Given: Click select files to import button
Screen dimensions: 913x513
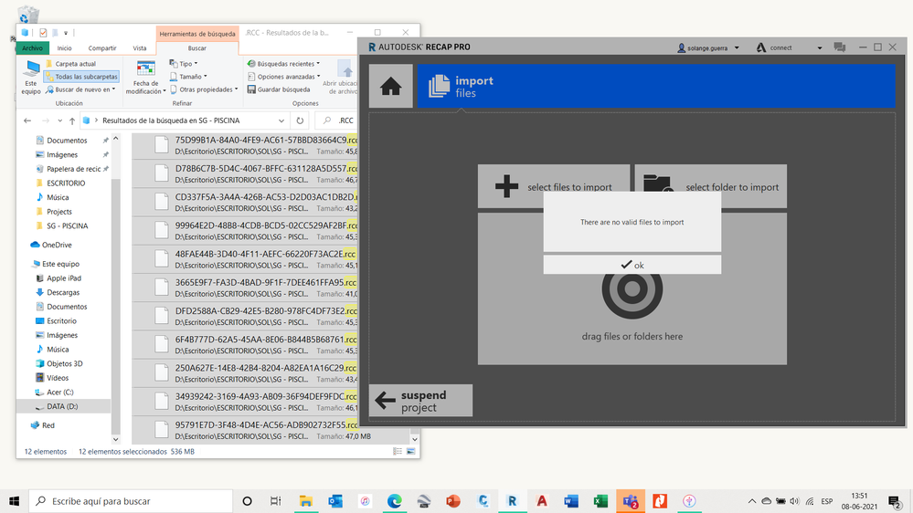Looking at the screenshot, I should (x=554, y=186).
